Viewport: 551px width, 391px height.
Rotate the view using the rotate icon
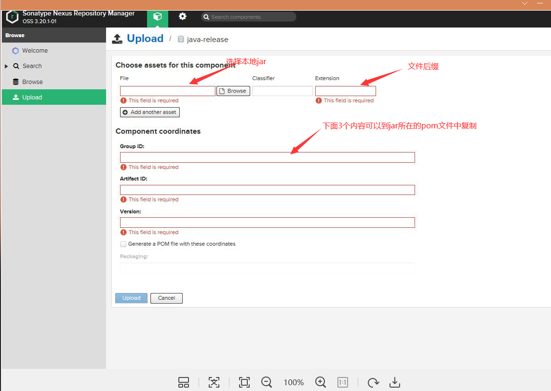pos(373,382)
